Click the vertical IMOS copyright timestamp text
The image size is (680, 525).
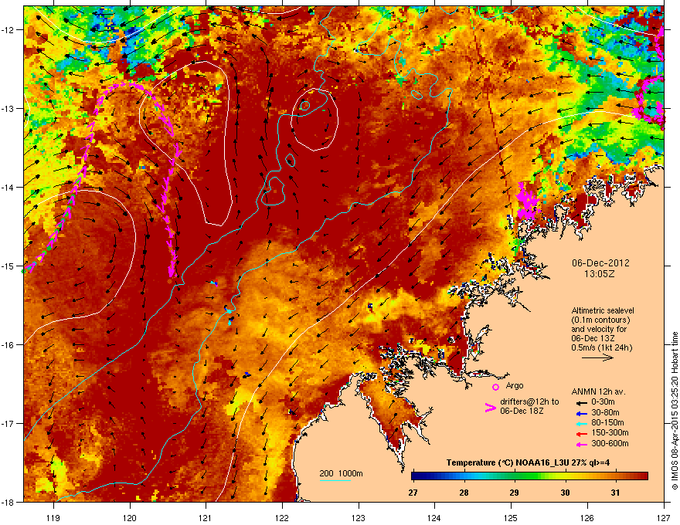[675, 411]
